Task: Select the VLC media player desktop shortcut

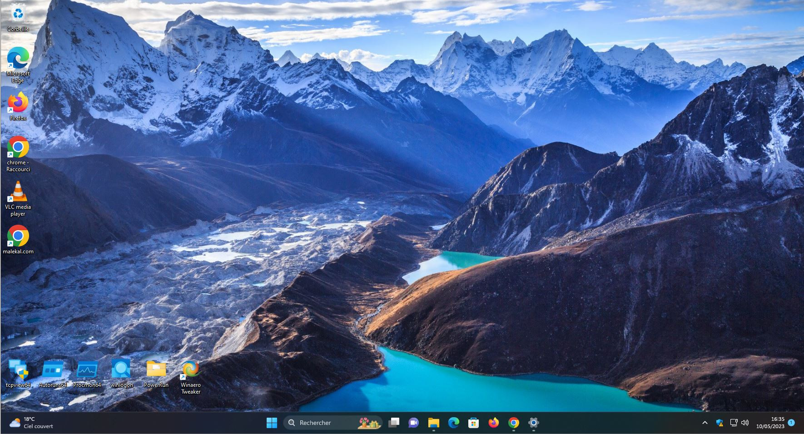Action: 18,198
